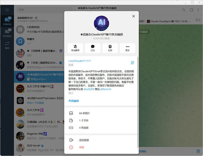Unmute channel with the bell icon
The height and width of the screenshot is (156, 203).
pyautogui.click(x=75, y=48)
